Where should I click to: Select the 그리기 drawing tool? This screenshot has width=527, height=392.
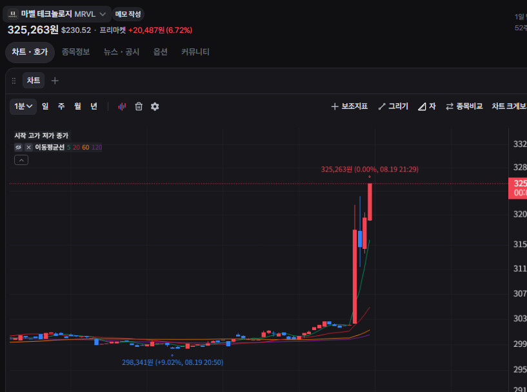pyautogui.click(x=393, y=106)
